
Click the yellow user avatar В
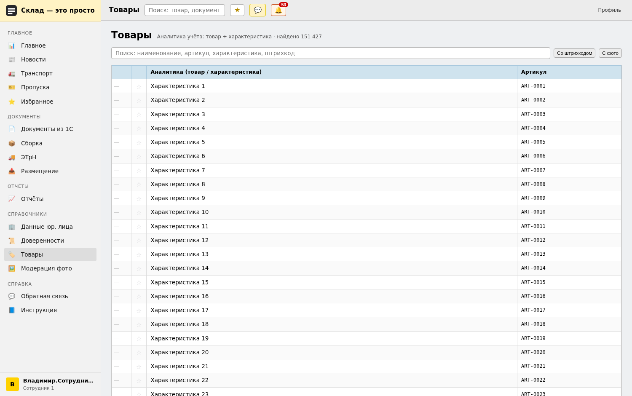tap(12, 384)
